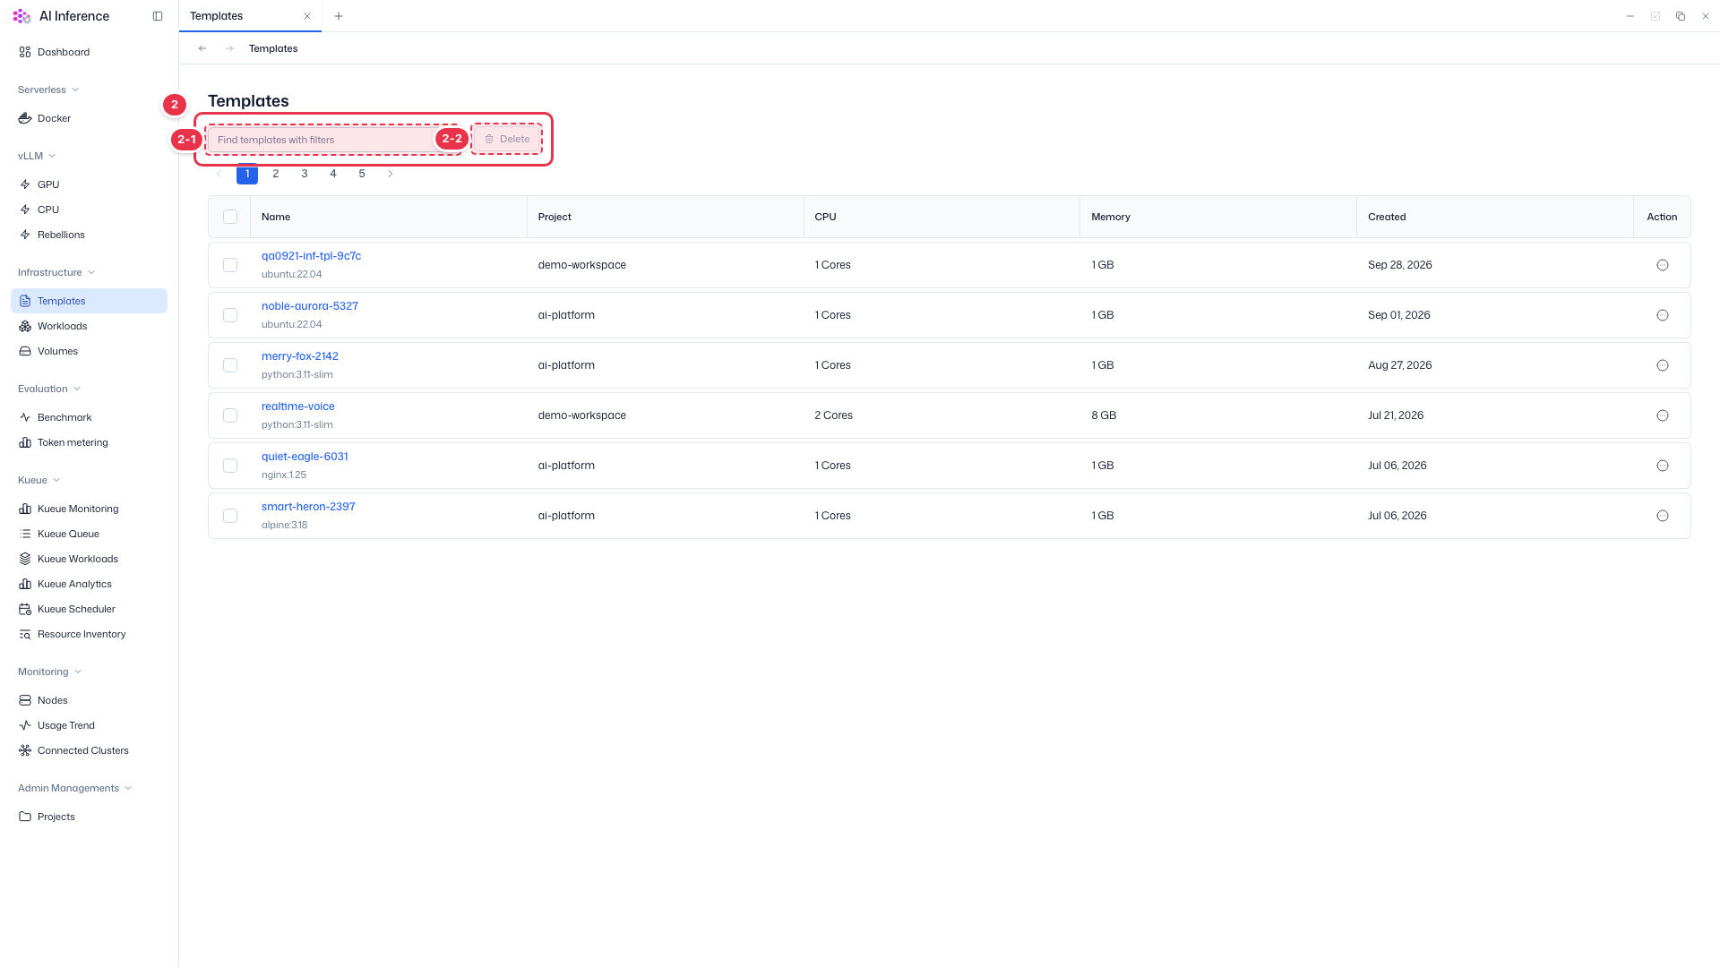Screen dimensions: 1720x967
Task: Check the merry-fox-2142 row checkbox
Action: click(x=230, y=365)
